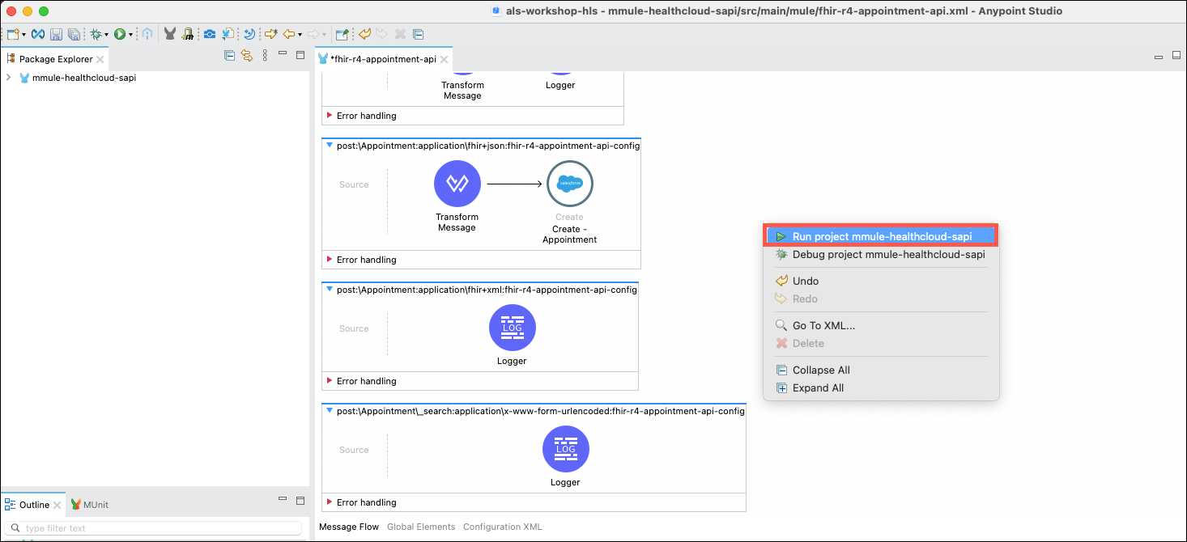This screenshot has height=542, width=1187.
Task: Click the Outline filter text field
Action: [x=154, y=528]
